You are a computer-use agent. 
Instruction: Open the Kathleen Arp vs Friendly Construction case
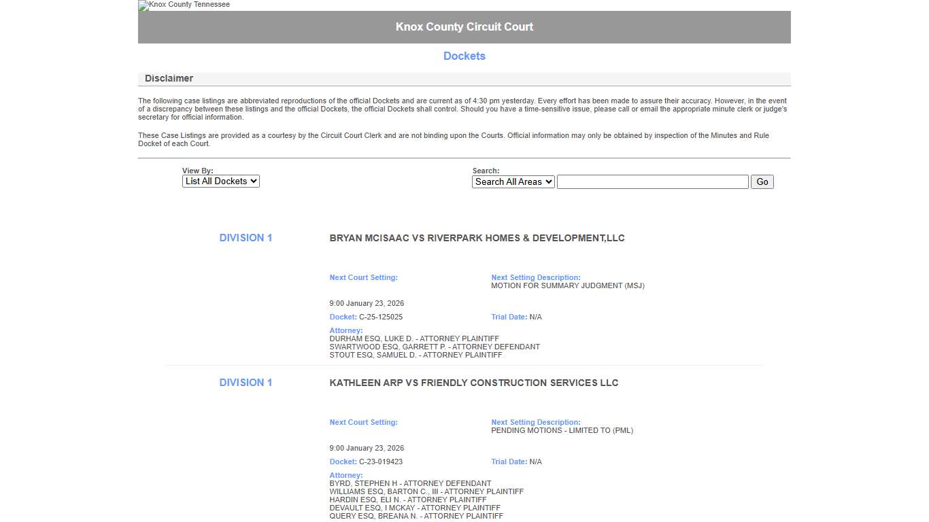(x=473, y=383)
